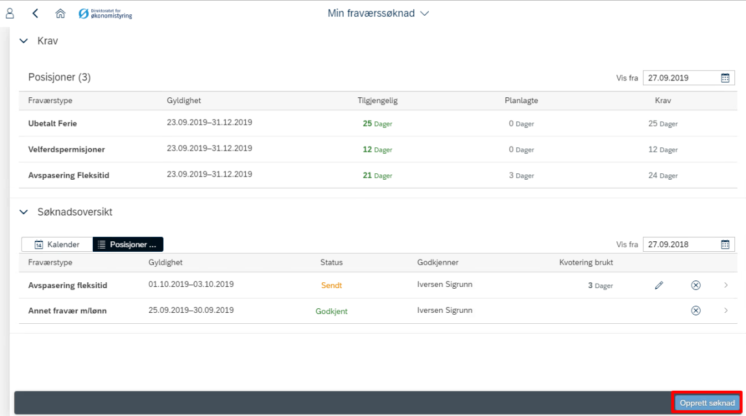Open the Min fraværssøknad title dropdown
Screen dimensions: 746x416
pyautogui.click(x=378, y=14)
